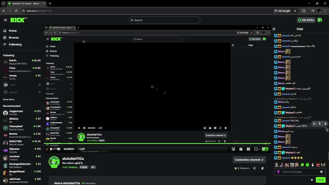Open chat settings gear beside Chat button
The width and height of the screenshot is (329, 185).
pyautogui.click(x=312, y=180)
